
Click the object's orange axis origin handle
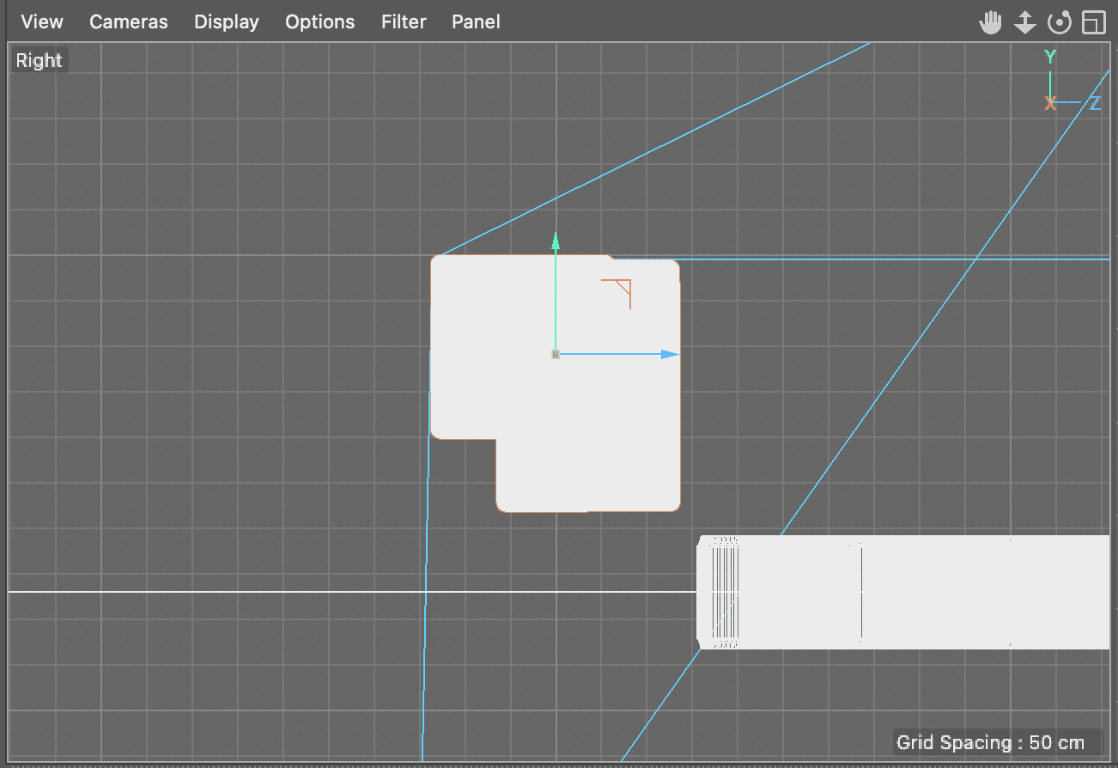coord(555,353)
